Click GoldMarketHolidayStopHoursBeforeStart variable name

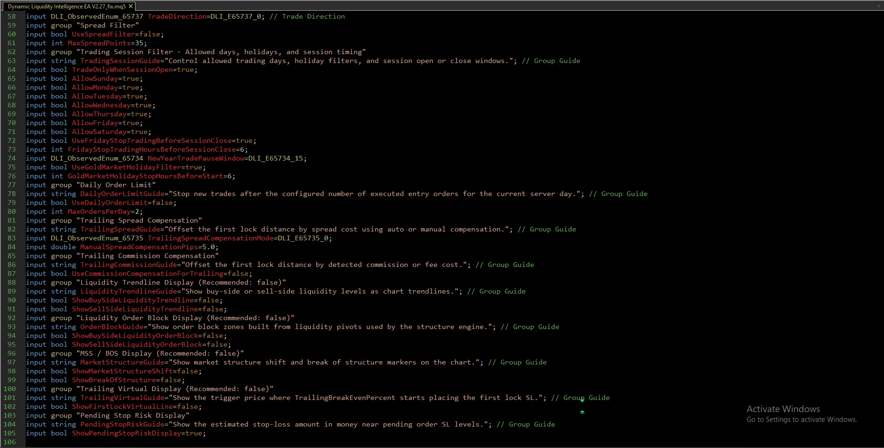tap(146, 176)
